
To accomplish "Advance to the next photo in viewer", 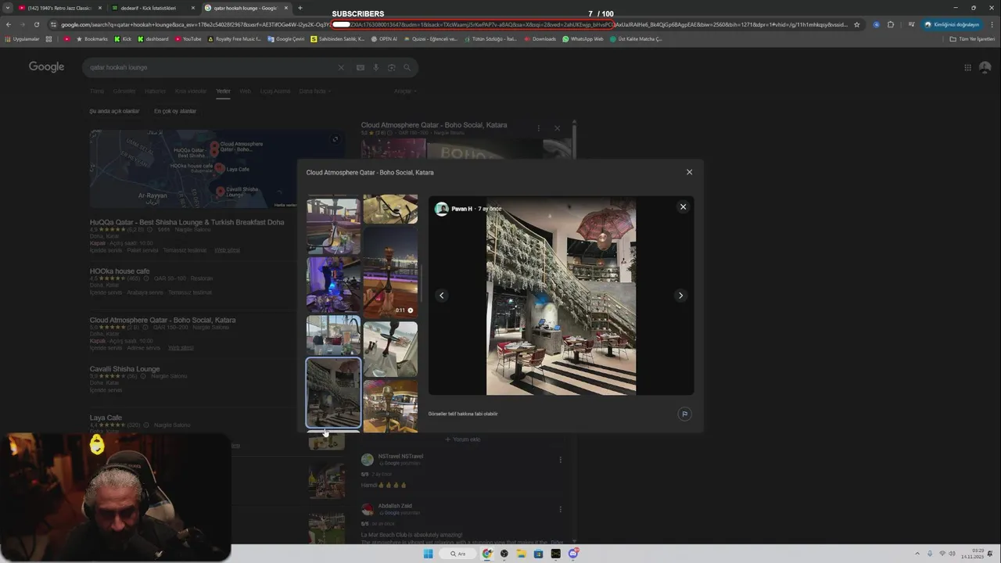I will click(680, 296).
